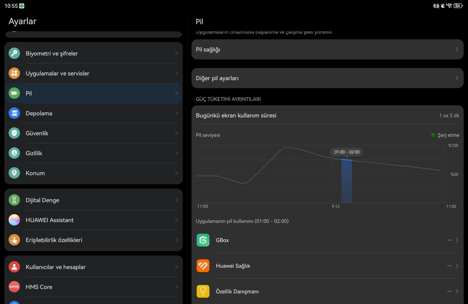Tap the Biyometri ve şifreler key icon
This screenshot has height=304, width=468.
click(14, 53)
